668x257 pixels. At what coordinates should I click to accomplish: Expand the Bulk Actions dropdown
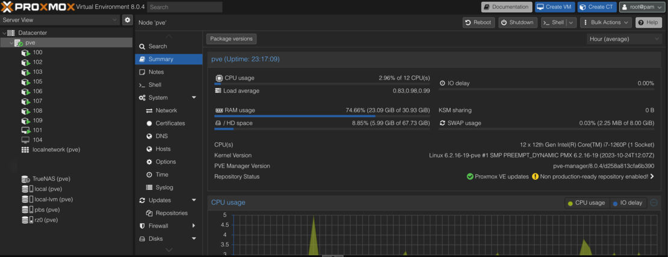(x=605, y=22)
